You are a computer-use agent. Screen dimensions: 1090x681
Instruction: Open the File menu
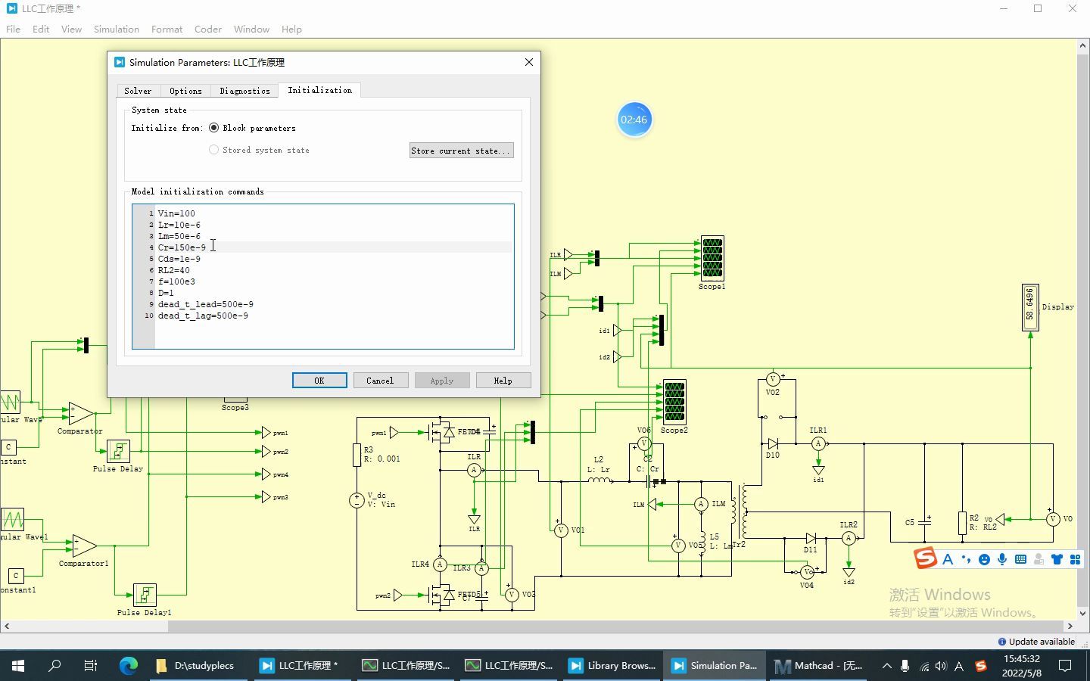click(14, 30)
